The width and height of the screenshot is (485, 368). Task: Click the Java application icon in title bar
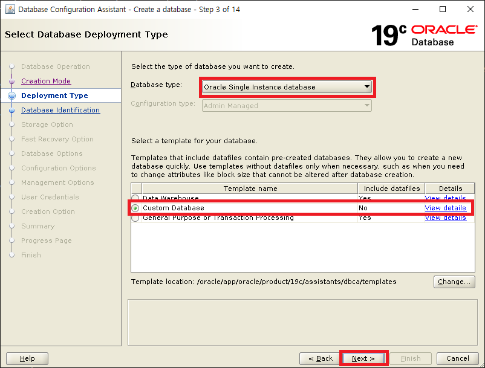[10, 9]
